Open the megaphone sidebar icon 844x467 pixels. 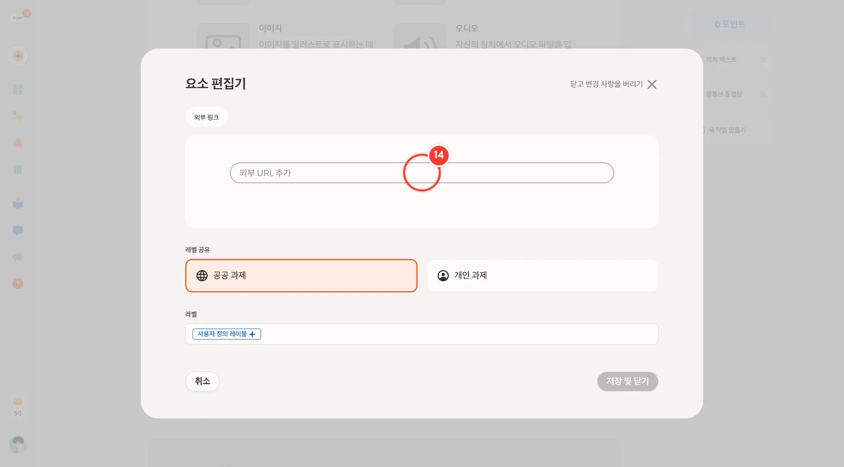coord(18,257)
